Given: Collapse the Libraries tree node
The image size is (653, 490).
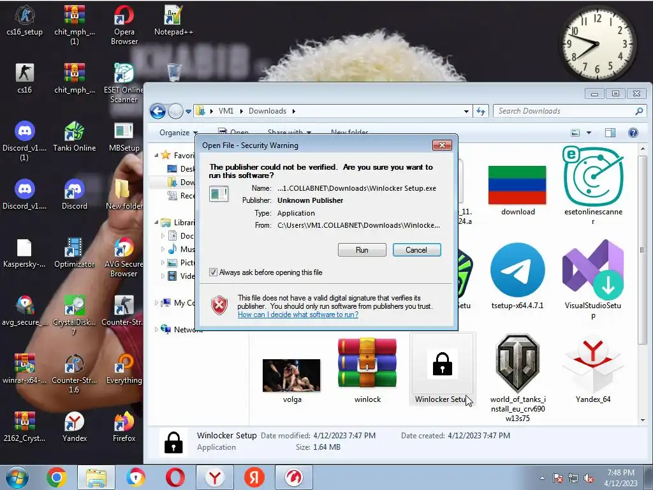Looking at the screenshot, I should pos(156,223).
